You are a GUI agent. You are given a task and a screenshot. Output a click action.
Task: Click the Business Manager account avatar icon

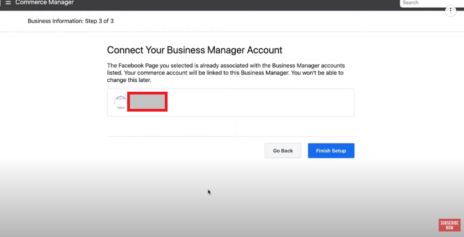pyautogui.click(x=120, y=102)
